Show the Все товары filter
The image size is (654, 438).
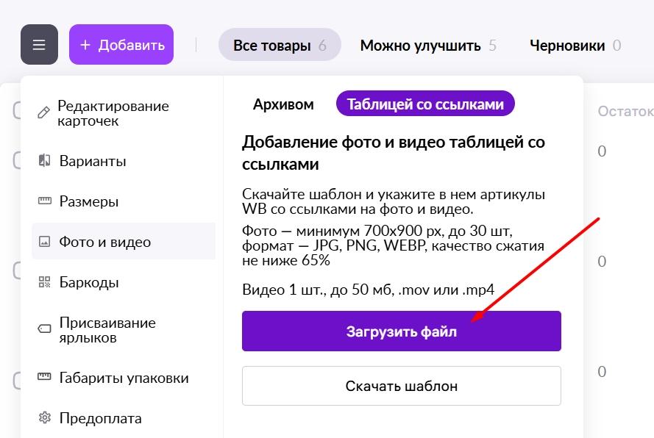click(x=280, y=46)
